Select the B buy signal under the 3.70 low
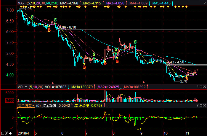The image size is (207, 136). [x=187, y=78]
